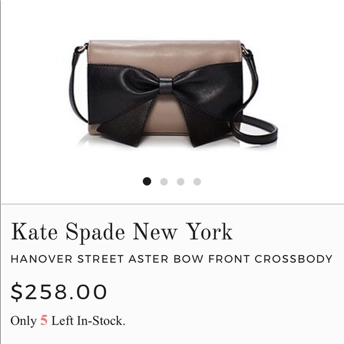Click the In-Stock word in availability text
The height and width of the screenshot is (344, 344).
(101, 321)
